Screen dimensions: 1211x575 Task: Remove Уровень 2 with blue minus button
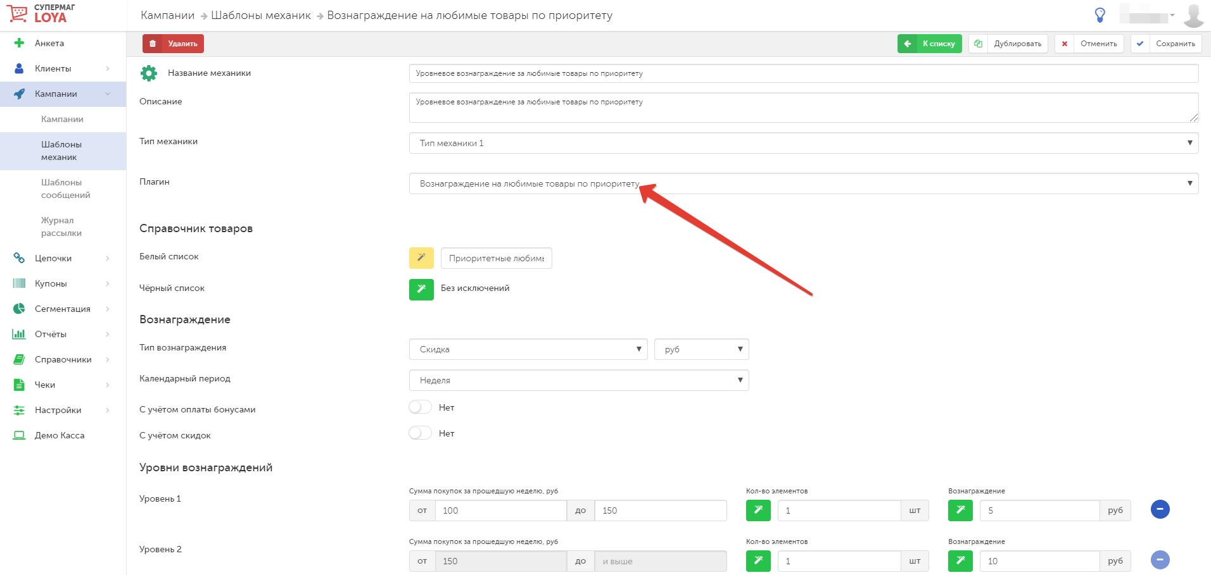coord(1160,560)
